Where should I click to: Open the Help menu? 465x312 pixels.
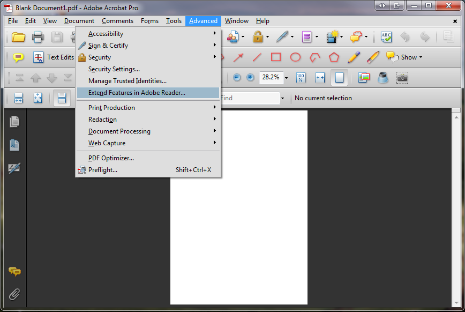(262, 21)
